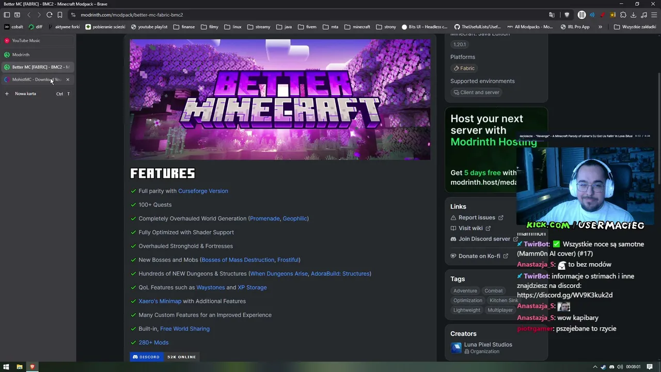
Task: Show hidden bookmarks overflow chevron
Action: (x=600, y=27)
